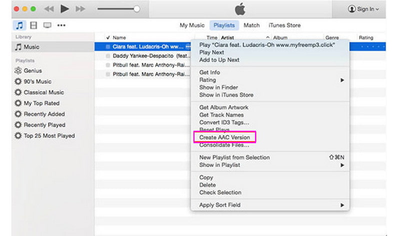Toggle the checkbox for the Ciara feat. Ludacris track
The height and width of the screenshot is (236, 400).
click(x=108, y=46)
